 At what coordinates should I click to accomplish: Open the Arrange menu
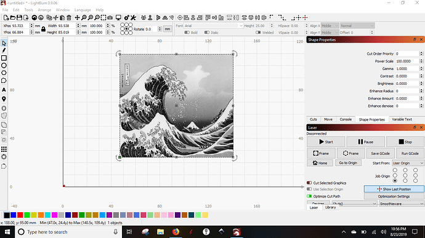(44, 10)
